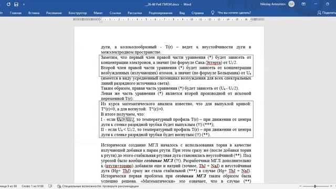Viewport: 336px width, 189px height.
Task: Open the Главная ribbon tab
Action: pos(16,13)
